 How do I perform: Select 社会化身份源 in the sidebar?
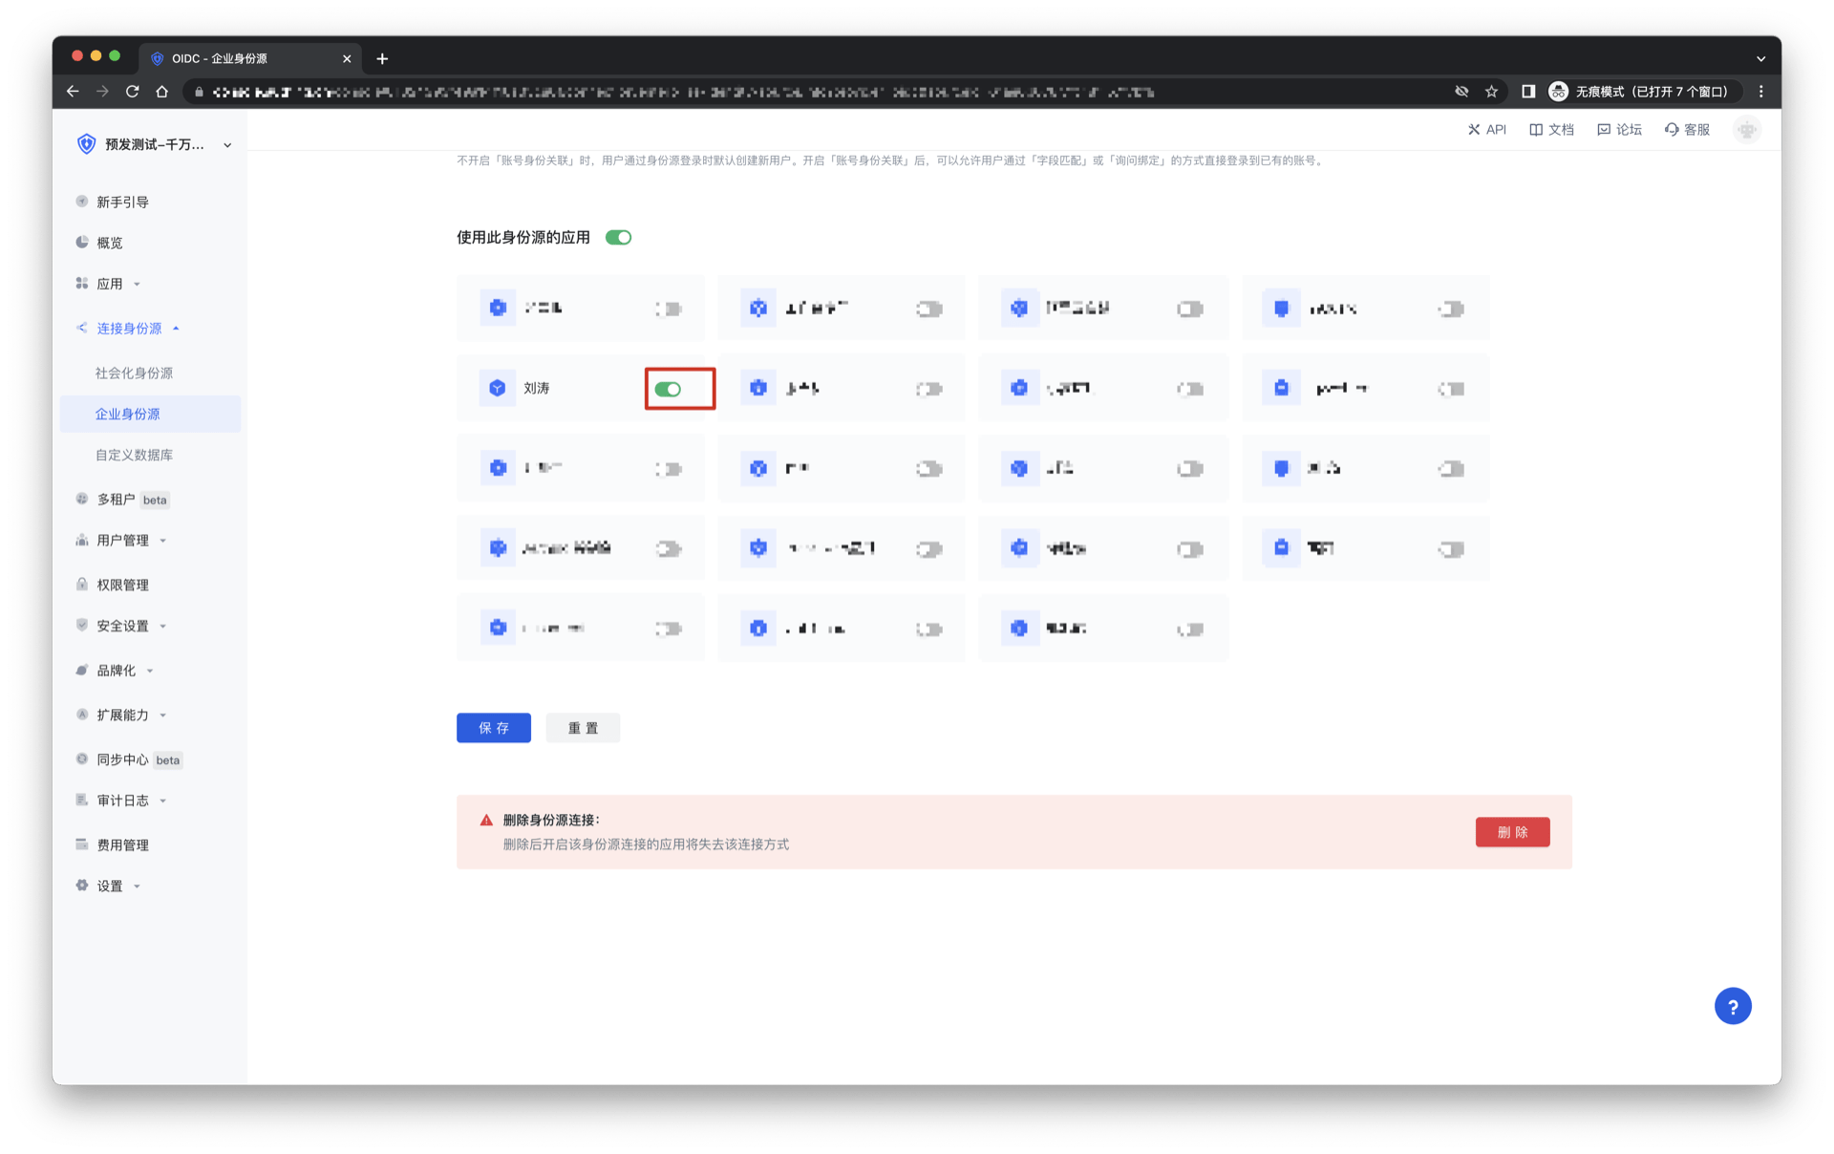(x=133, y=373)
